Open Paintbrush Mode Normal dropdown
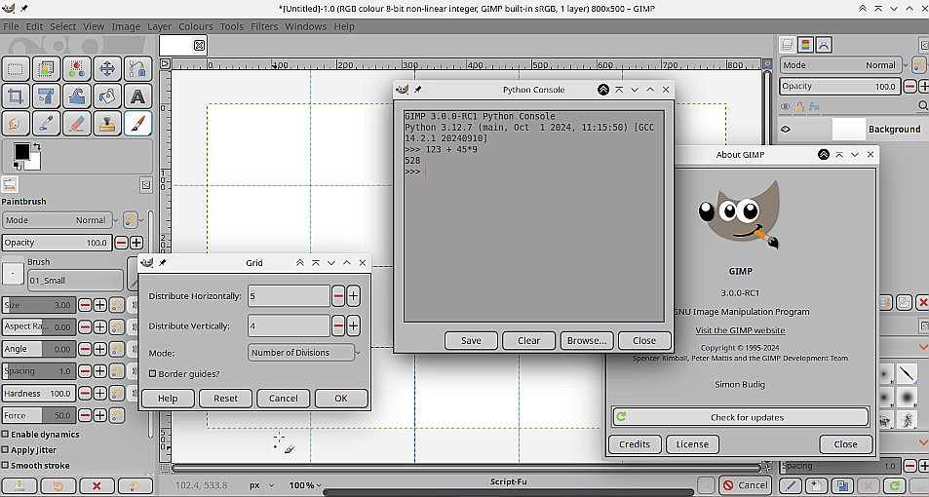Screen dimensions: 929x497 tap(59, 220)
